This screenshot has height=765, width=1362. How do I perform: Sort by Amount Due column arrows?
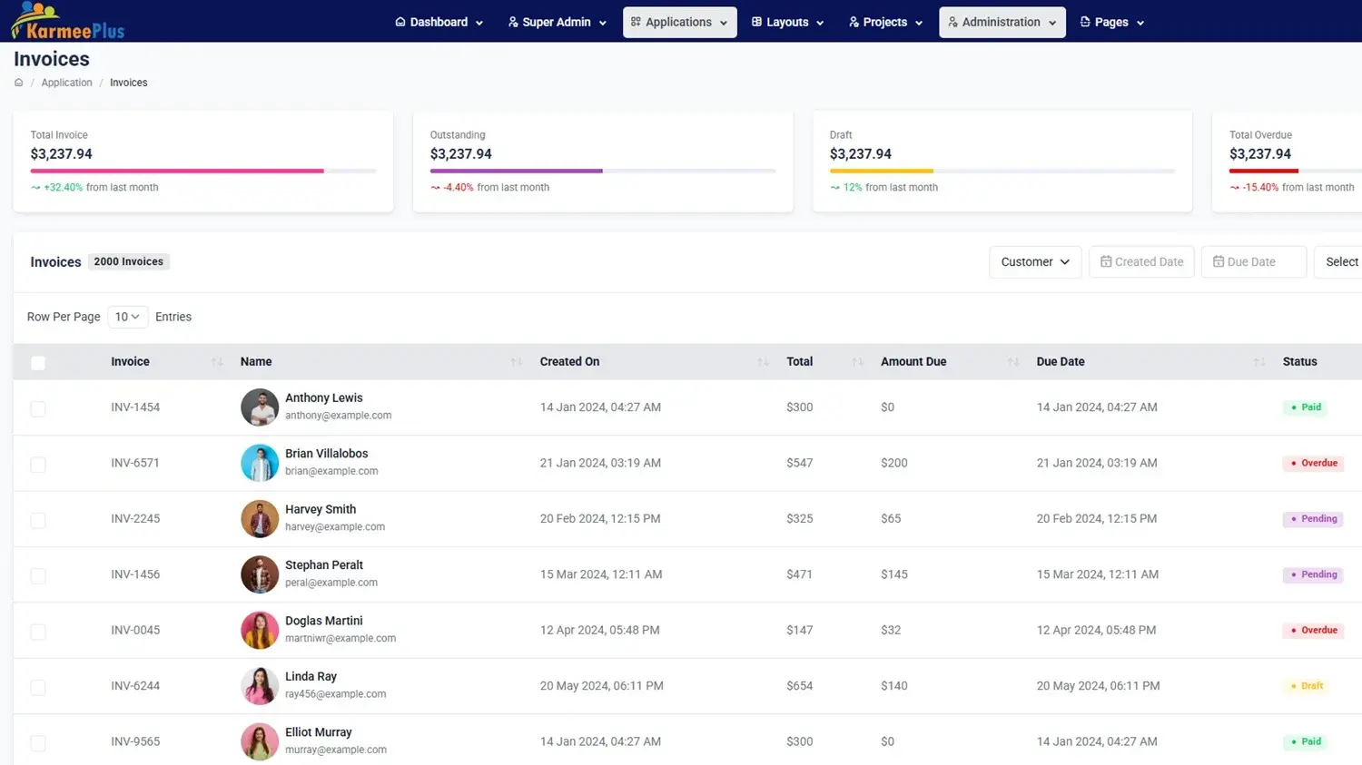coord(1013,362)
